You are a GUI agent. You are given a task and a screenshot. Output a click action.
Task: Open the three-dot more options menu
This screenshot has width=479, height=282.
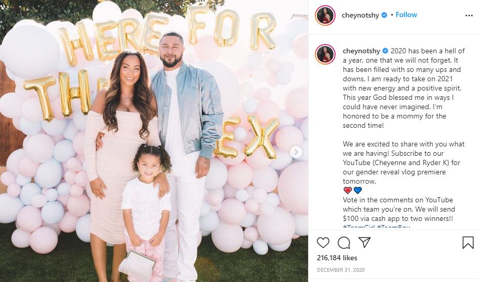pos(469,16)
